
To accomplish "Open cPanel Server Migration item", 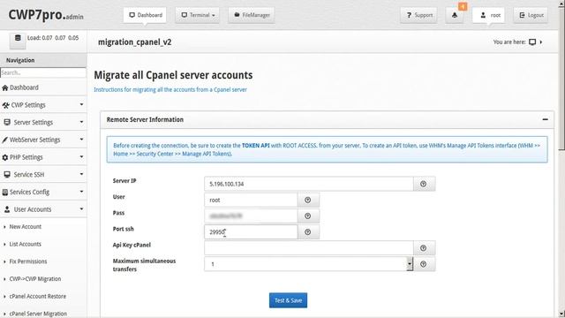I will click(38, 314).
